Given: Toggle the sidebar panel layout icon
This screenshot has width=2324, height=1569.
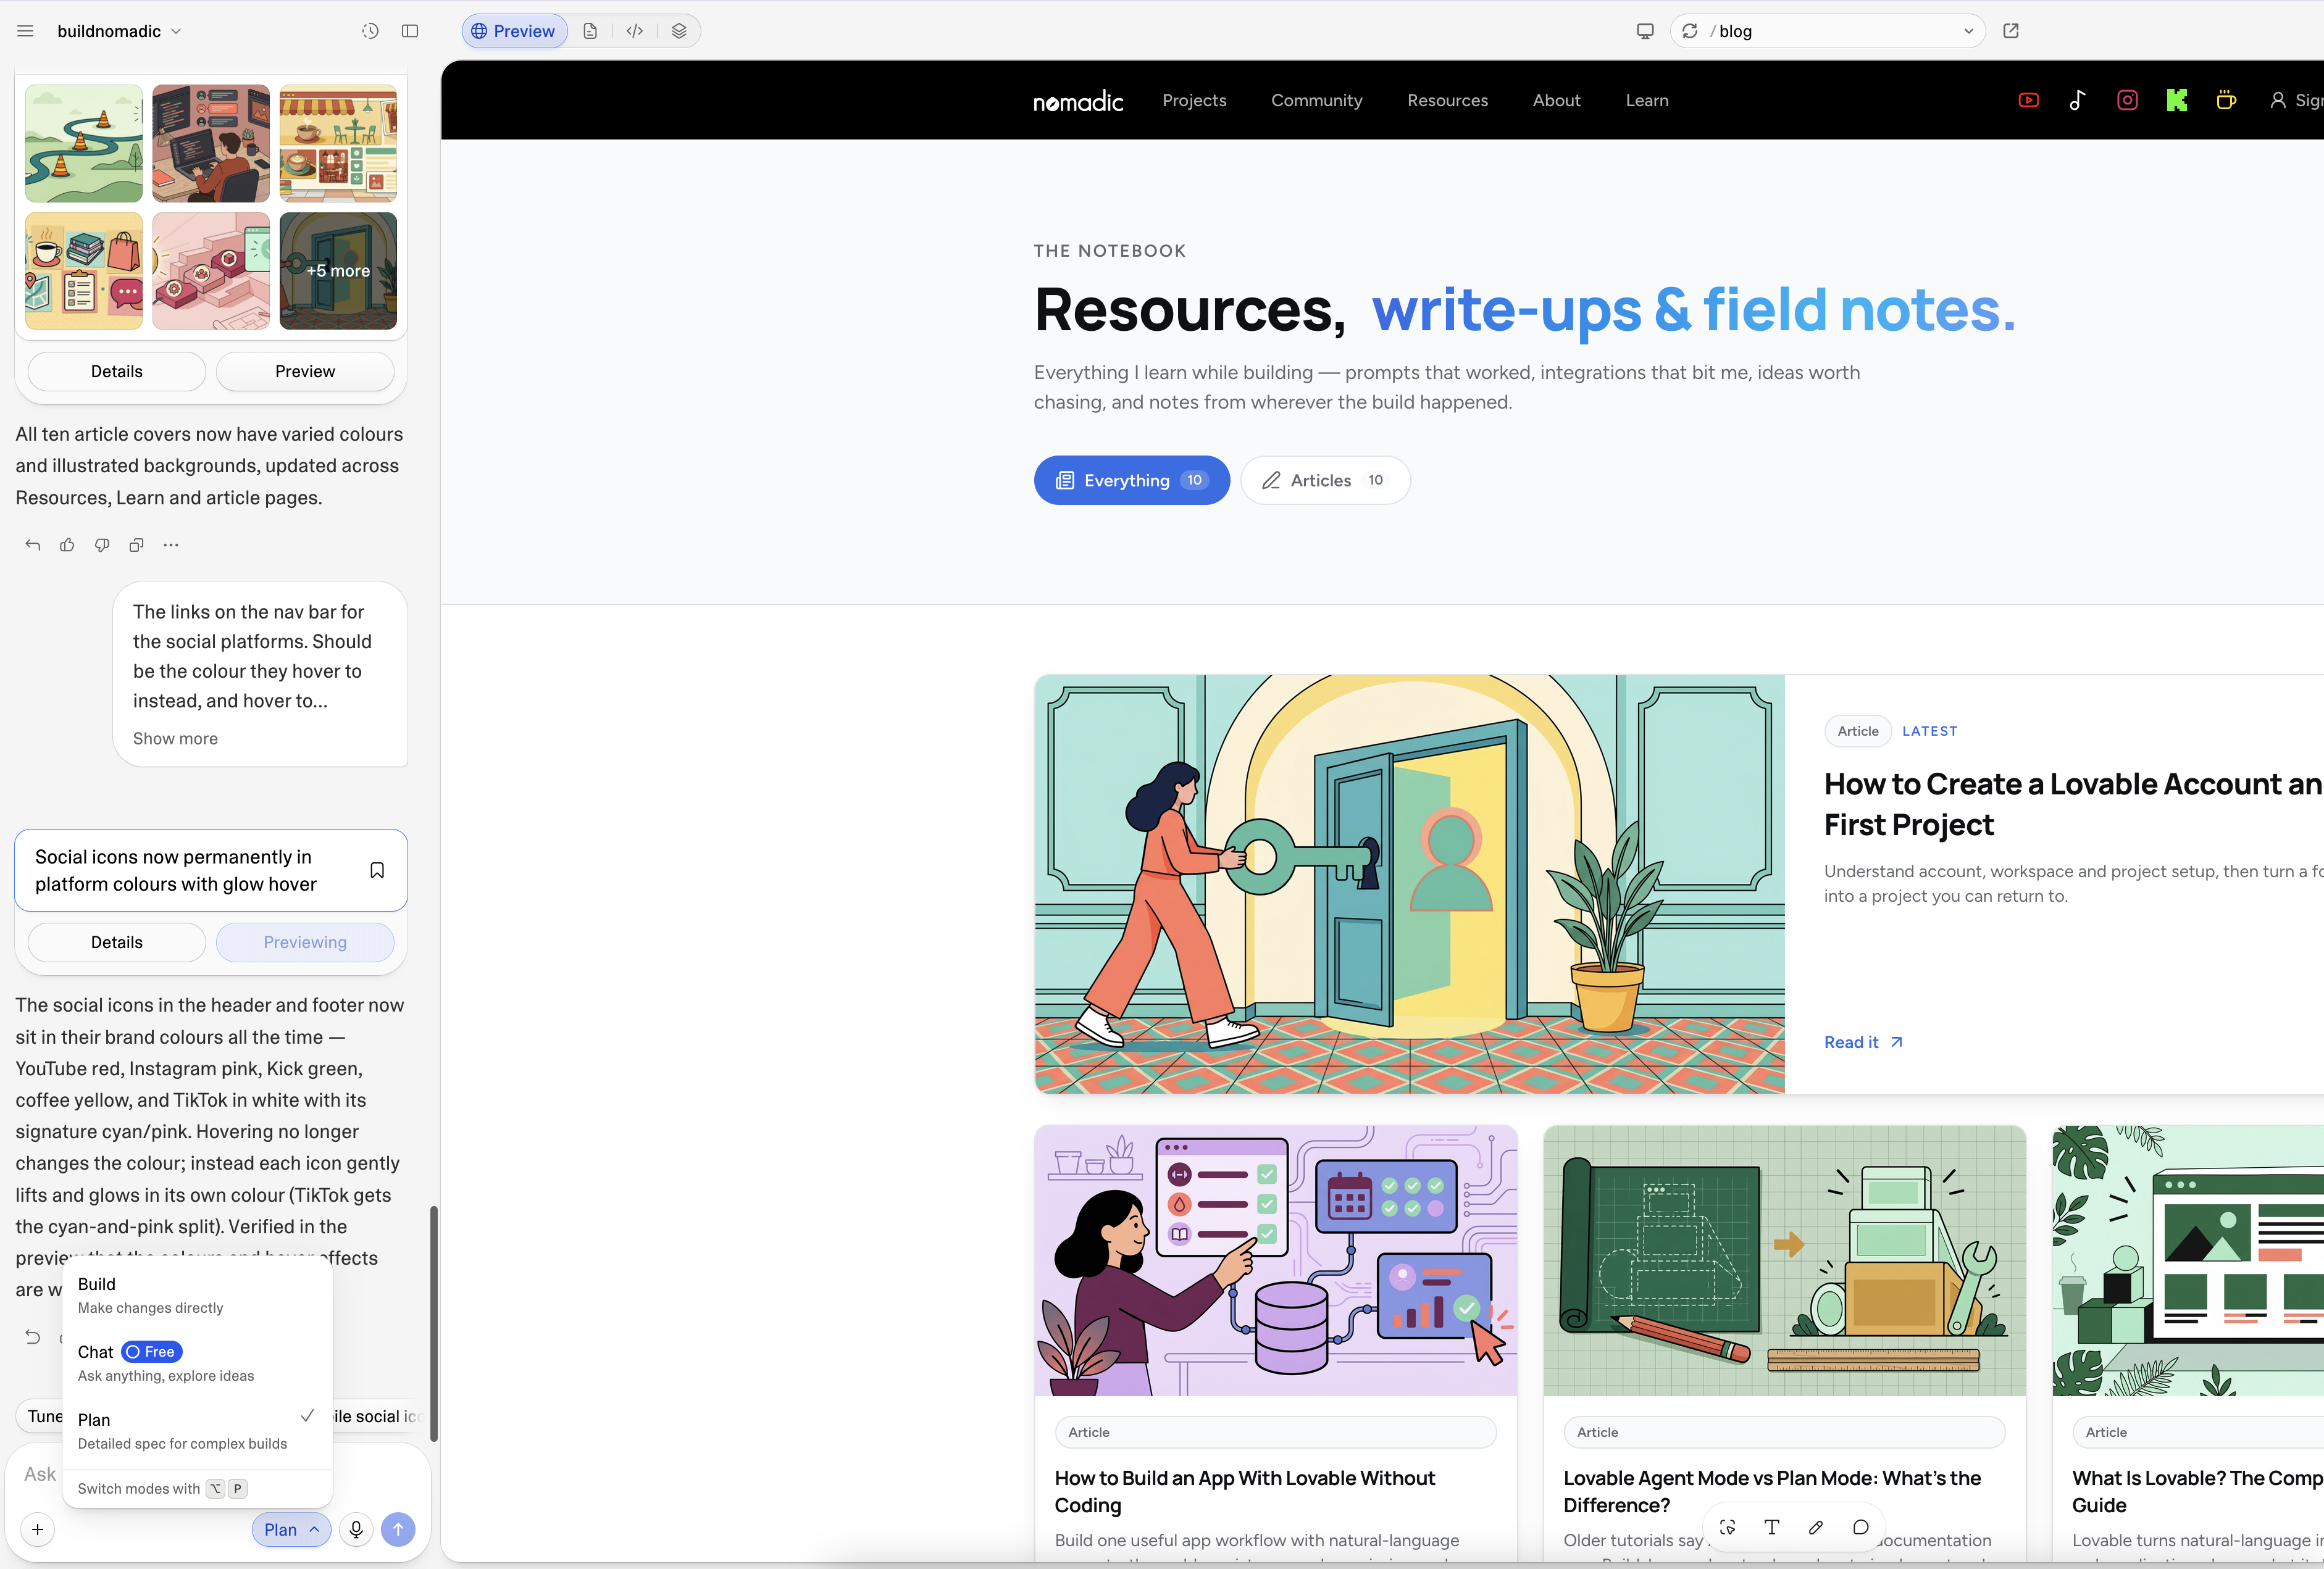Looking at the screenshot, I should click(410, 31).
